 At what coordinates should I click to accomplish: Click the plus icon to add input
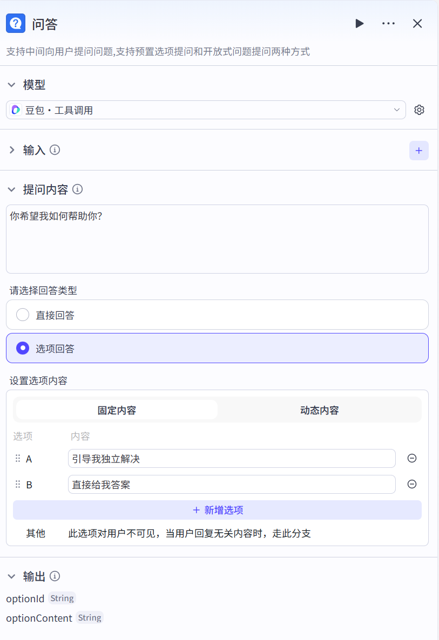point(418,151)
